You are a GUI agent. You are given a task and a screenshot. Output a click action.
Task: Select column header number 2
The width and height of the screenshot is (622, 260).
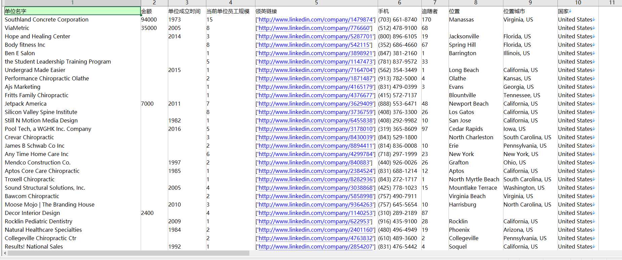click(x=154, y=3)
